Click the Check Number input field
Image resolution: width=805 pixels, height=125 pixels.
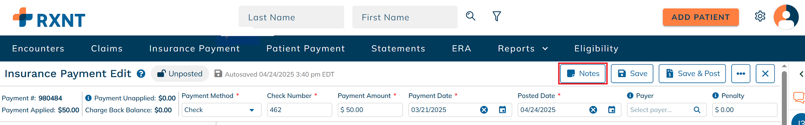tap(299, 110)
